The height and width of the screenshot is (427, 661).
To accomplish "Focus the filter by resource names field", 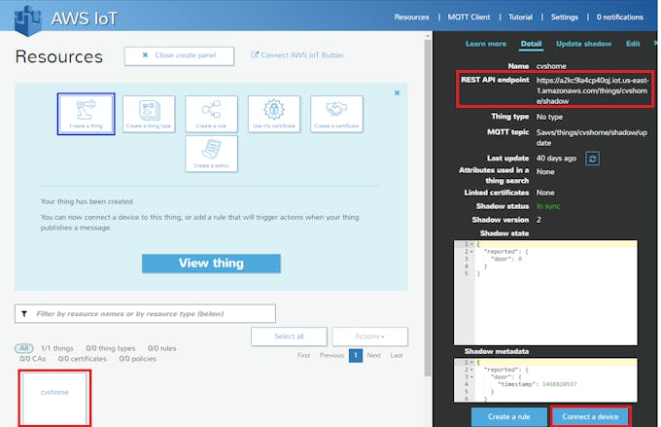I will (145, 313).
